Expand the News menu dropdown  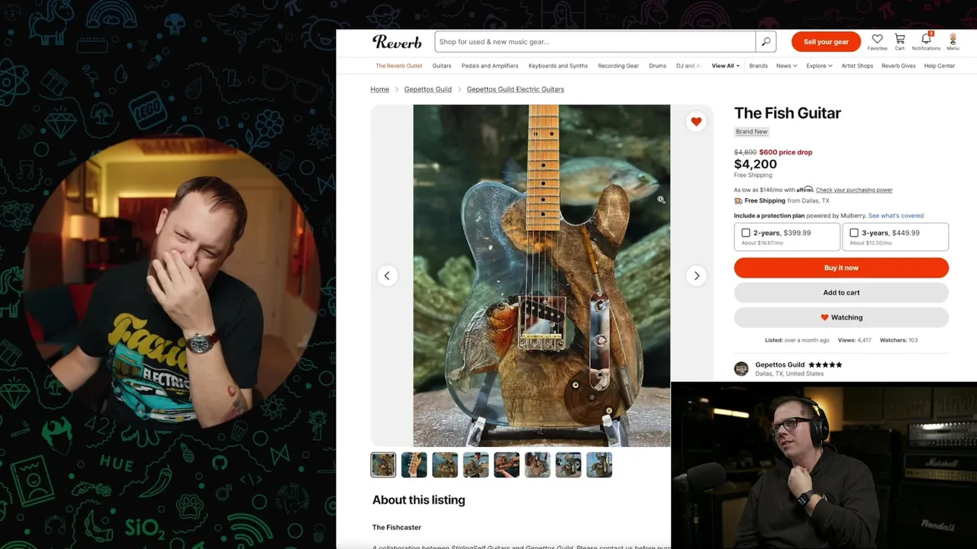click(786, 66)
